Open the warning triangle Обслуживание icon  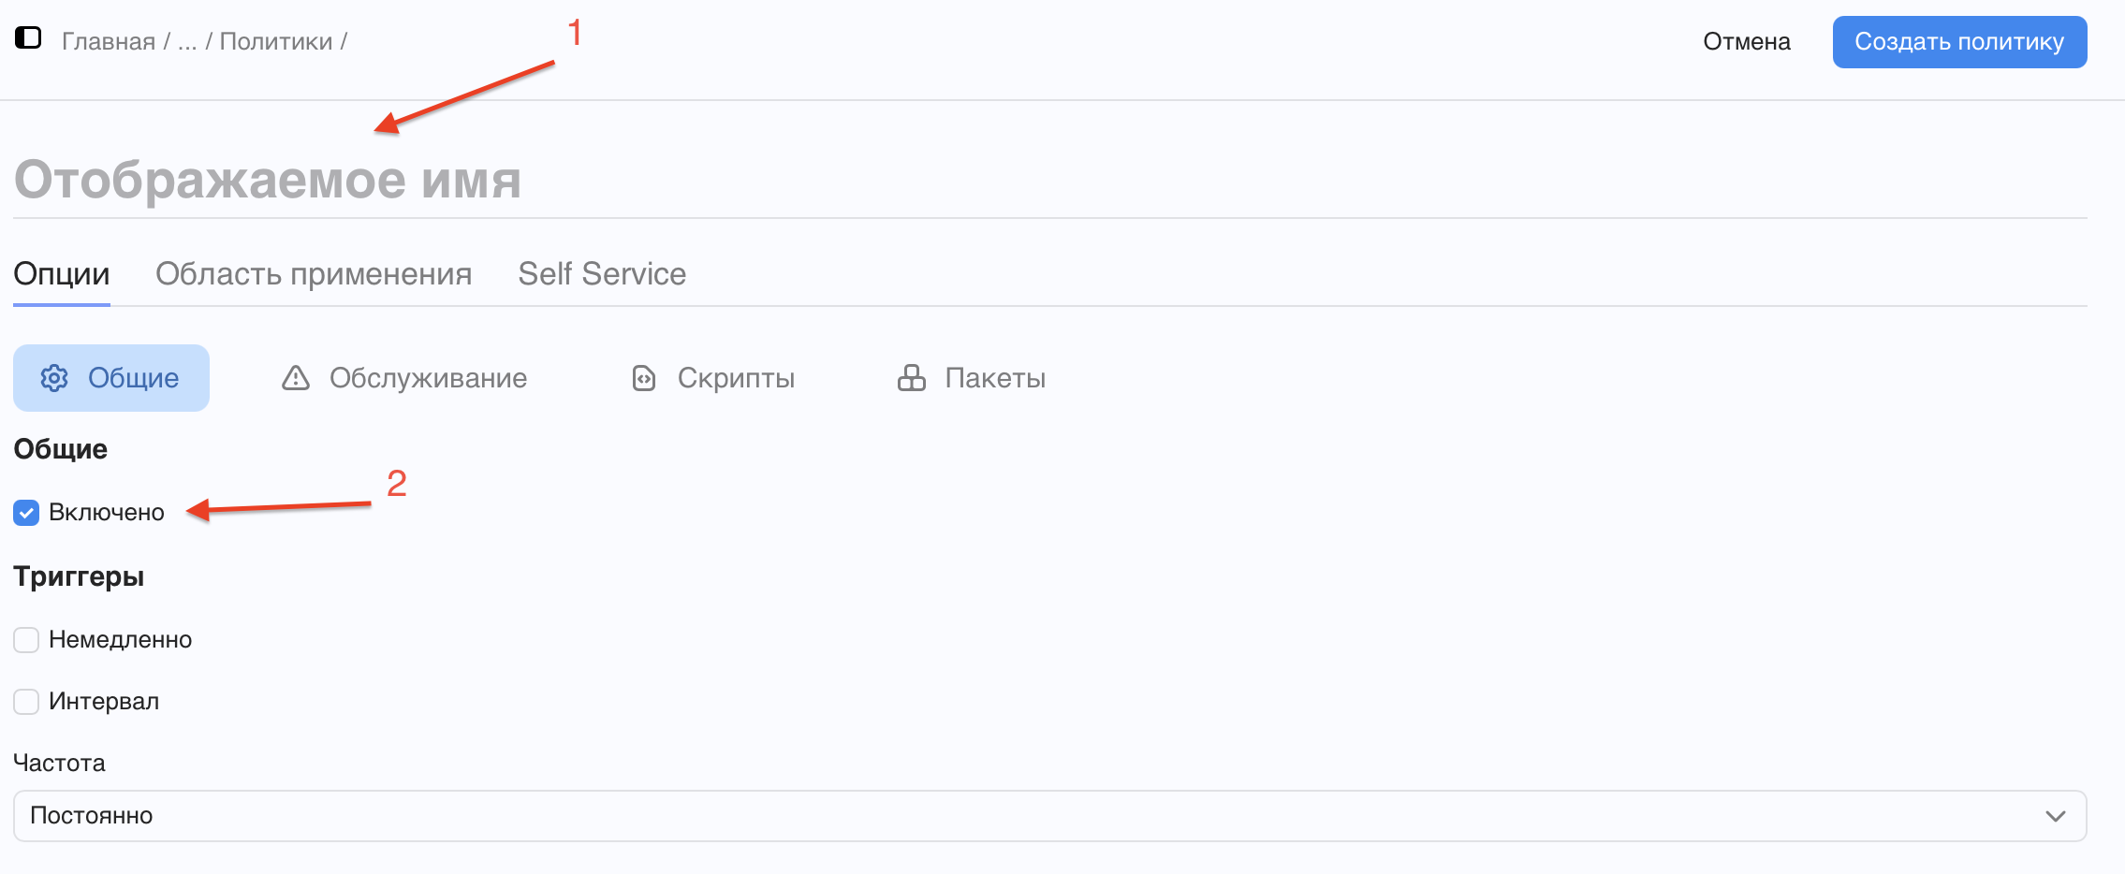(x=296, y=378)
